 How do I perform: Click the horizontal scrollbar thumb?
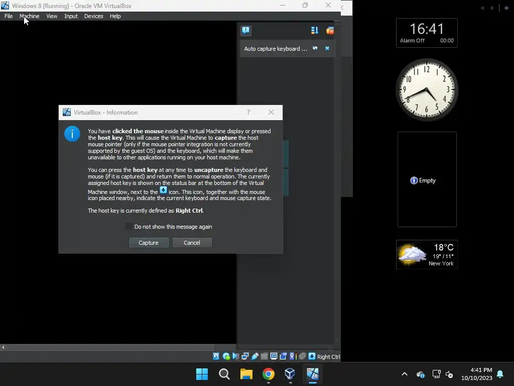coord(110,347)
